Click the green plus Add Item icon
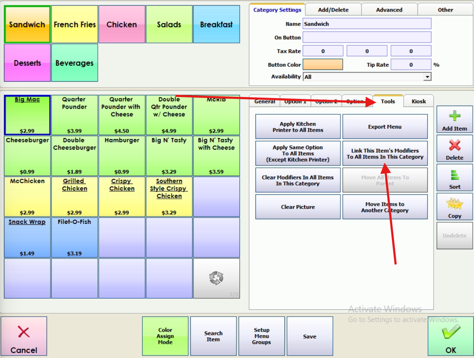This screenshot has width=474, height=358. coord(455,120)
